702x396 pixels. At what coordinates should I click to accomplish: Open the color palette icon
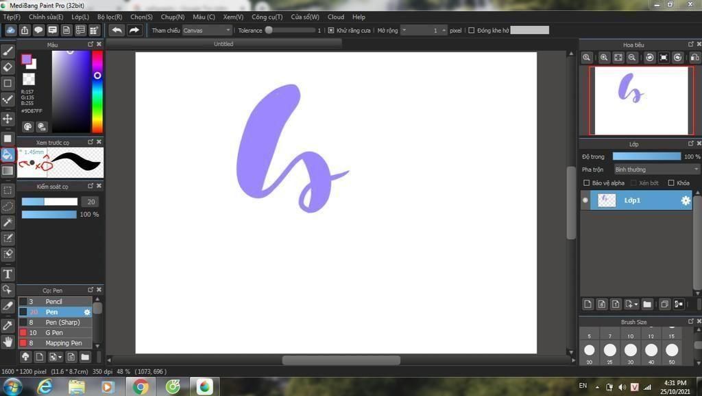(x=27, y=127)
